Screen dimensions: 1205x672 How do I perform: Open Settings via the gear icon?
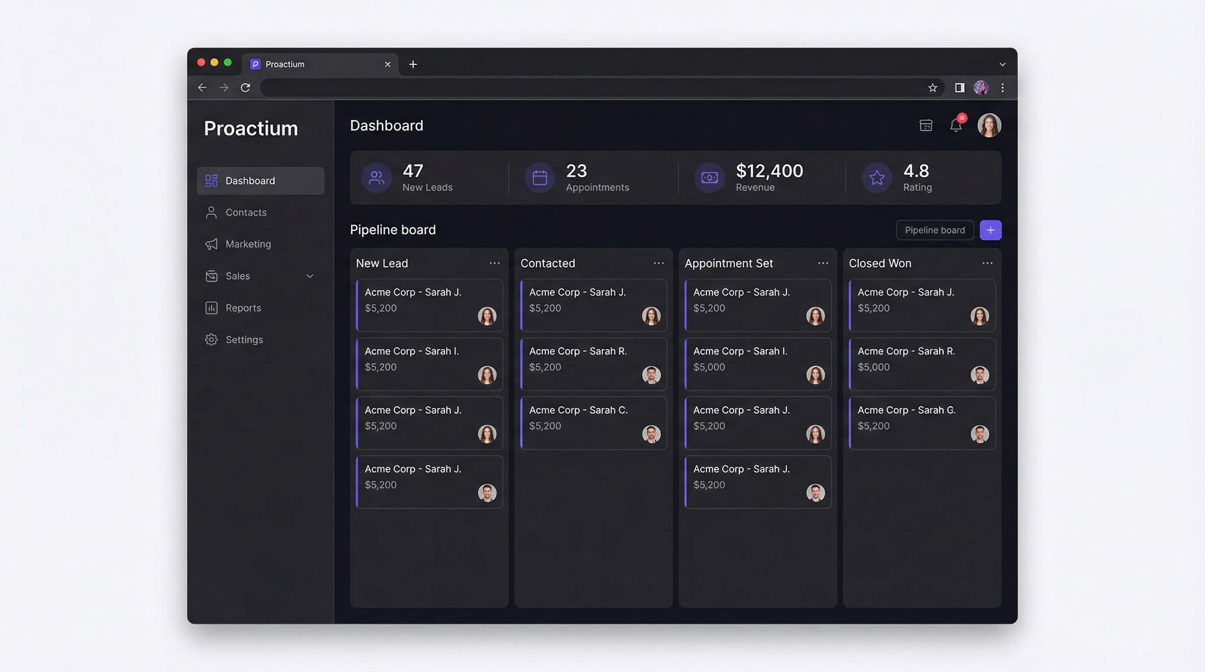pyautogui.click(x=211, y=339)
